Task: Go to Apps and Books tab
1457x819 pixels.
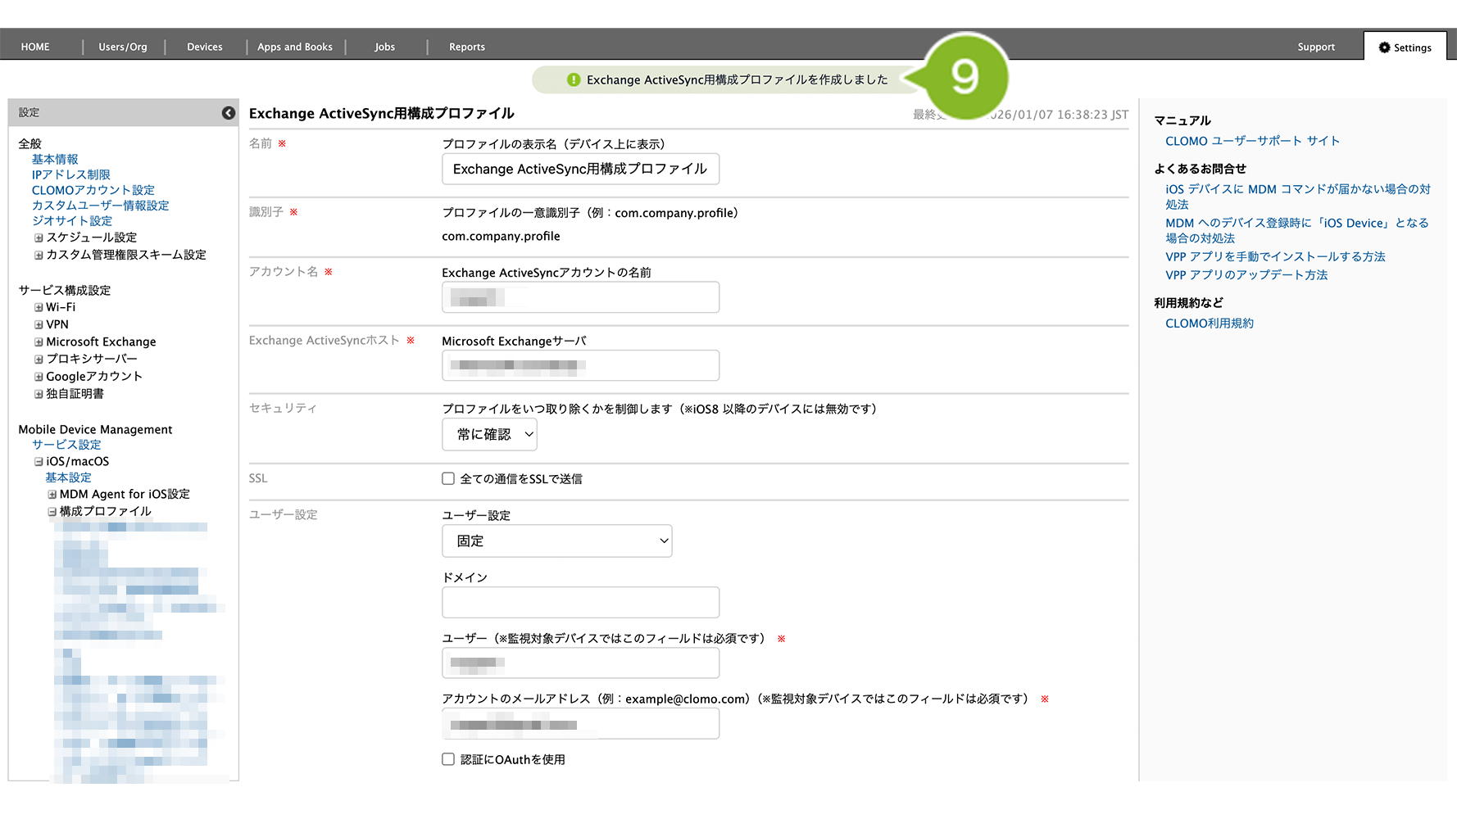Action: (295, 48)
